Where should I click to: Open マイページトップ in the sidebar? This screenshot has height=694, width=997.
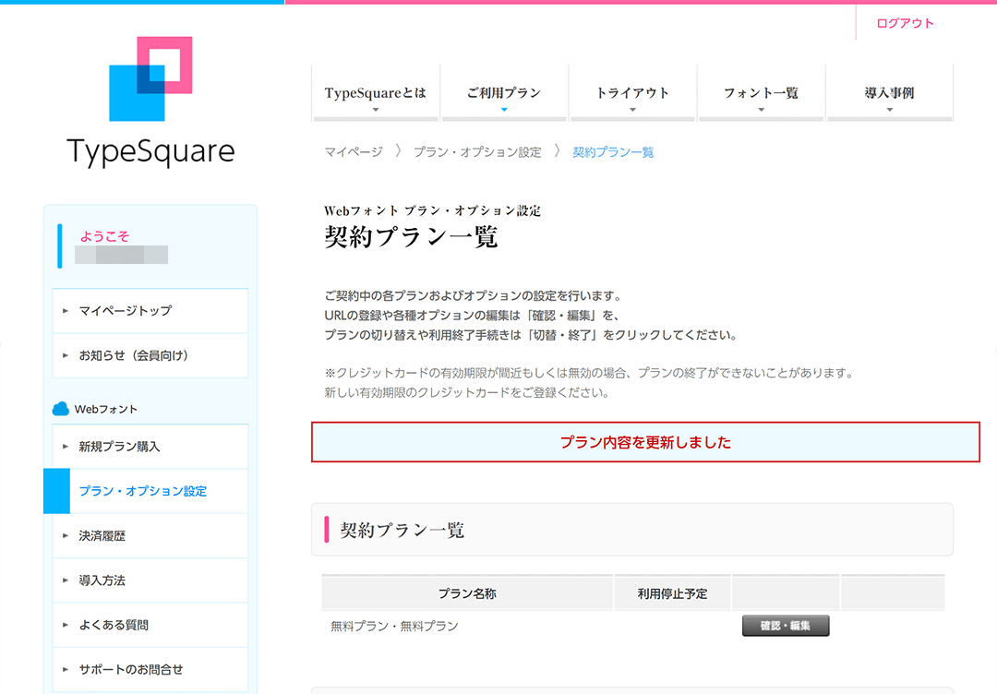pyautogui.click(x=150, y=311)
